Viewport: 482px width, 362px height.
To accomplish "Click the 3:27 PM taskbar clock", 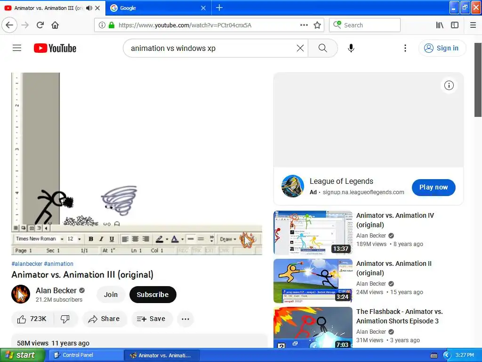I will [465, 355].
